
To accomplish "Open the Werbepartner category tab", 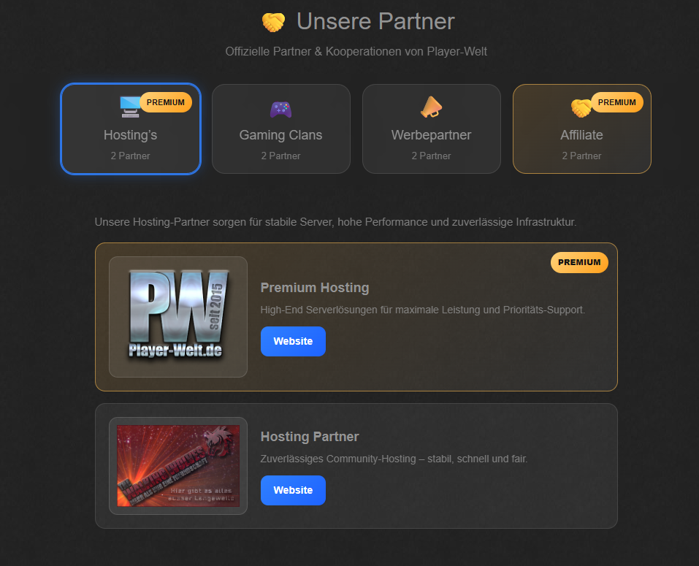I will pyautogui.click(x=431, y=135).
